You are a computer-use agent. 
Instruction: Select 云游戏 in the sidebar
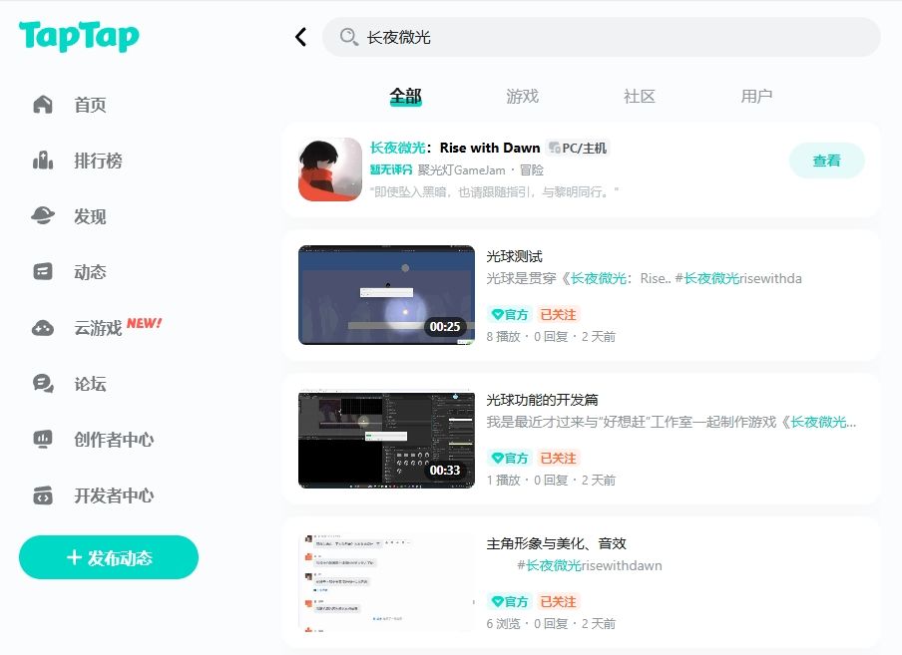pyautogui.click(x=98, y=328)
